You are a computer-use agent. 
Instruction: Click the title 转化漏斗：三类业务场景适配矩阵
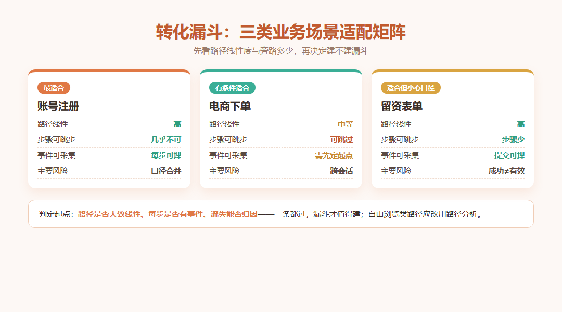pyautogui.click(x=280, y=32)
